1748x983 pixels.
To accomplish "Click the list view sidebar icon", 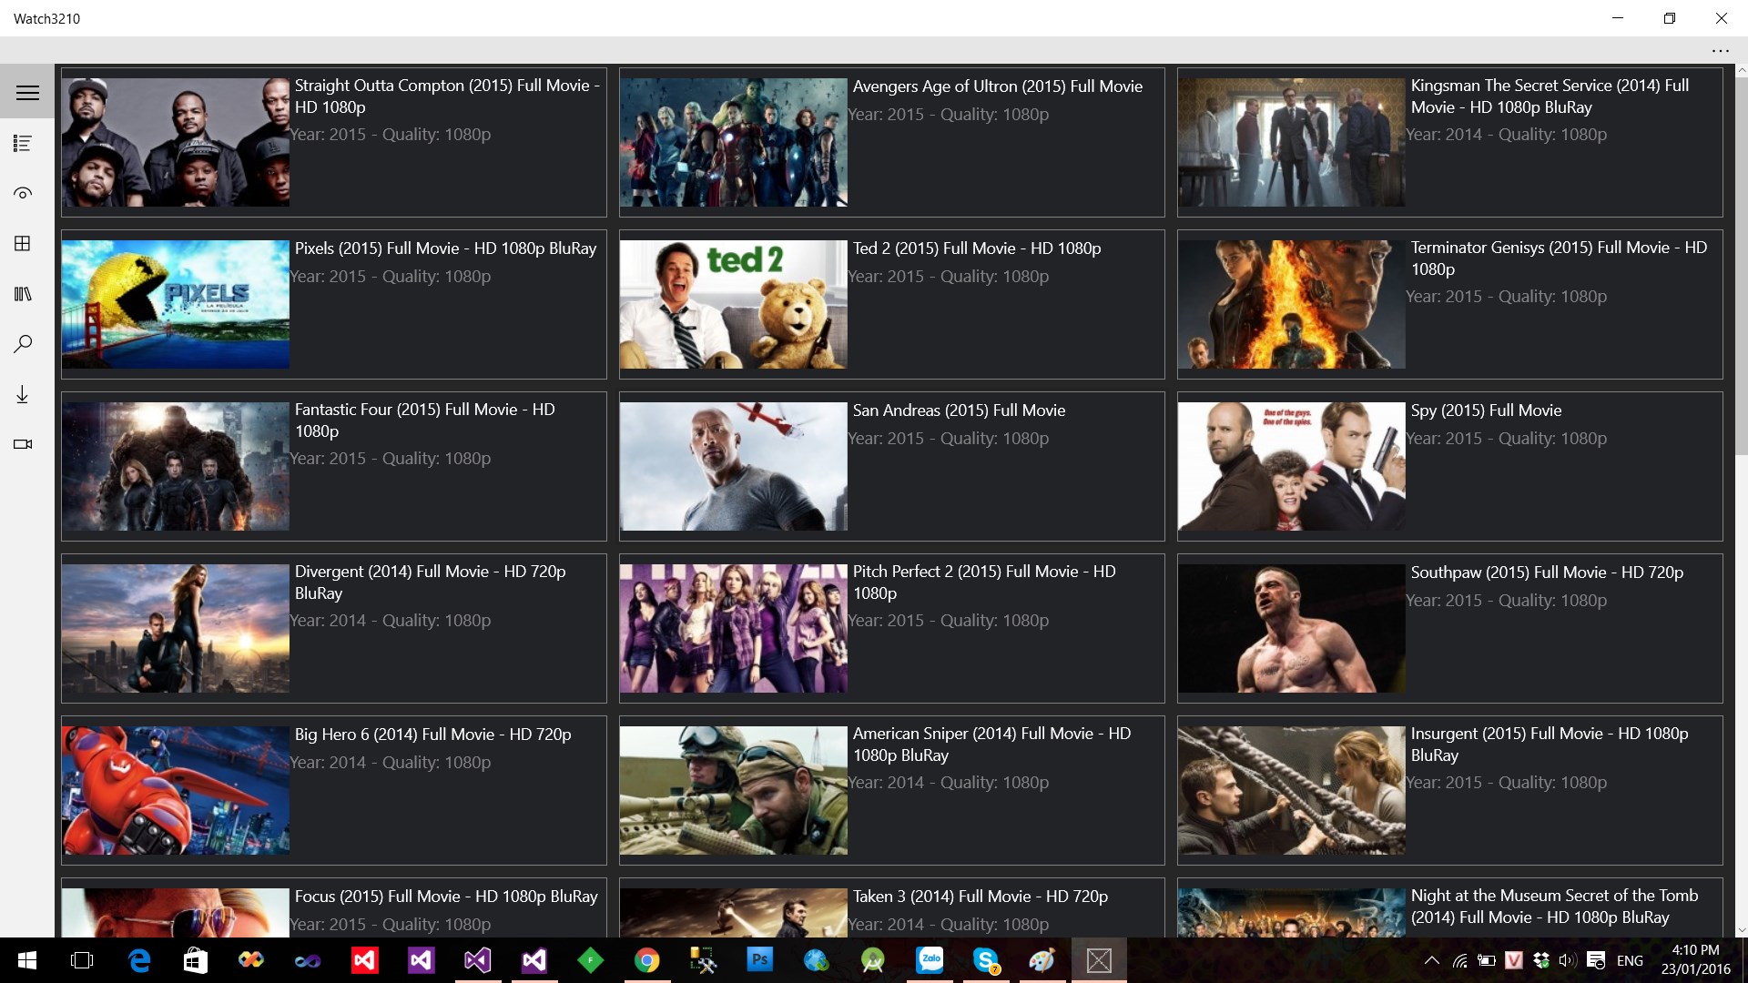I will tap(23, 144).
